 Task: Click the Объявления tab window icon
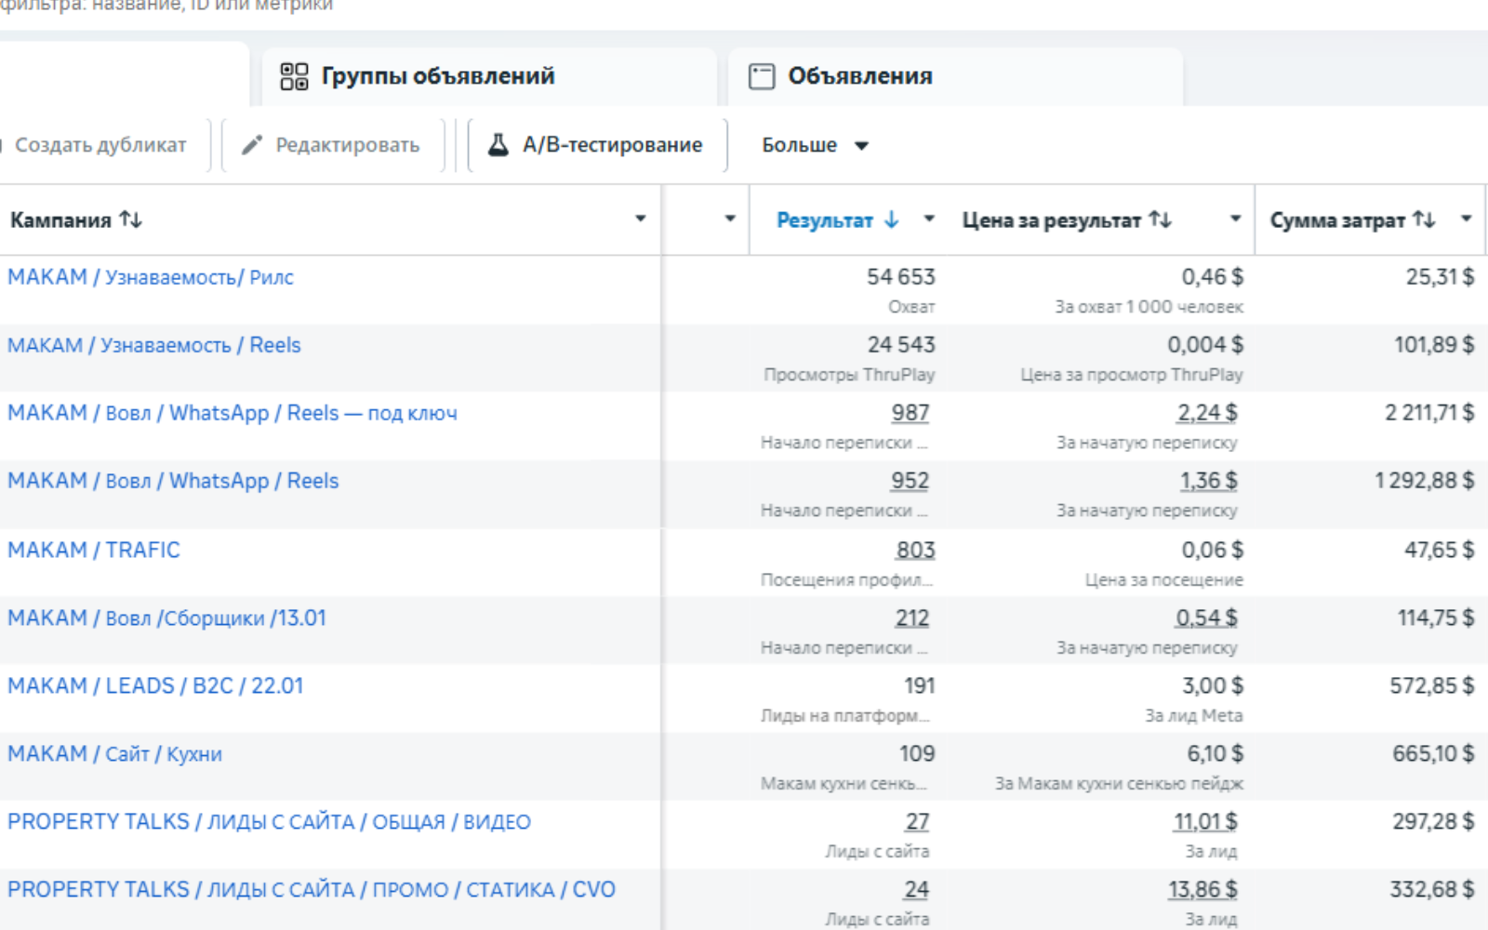tap(762, 76)
